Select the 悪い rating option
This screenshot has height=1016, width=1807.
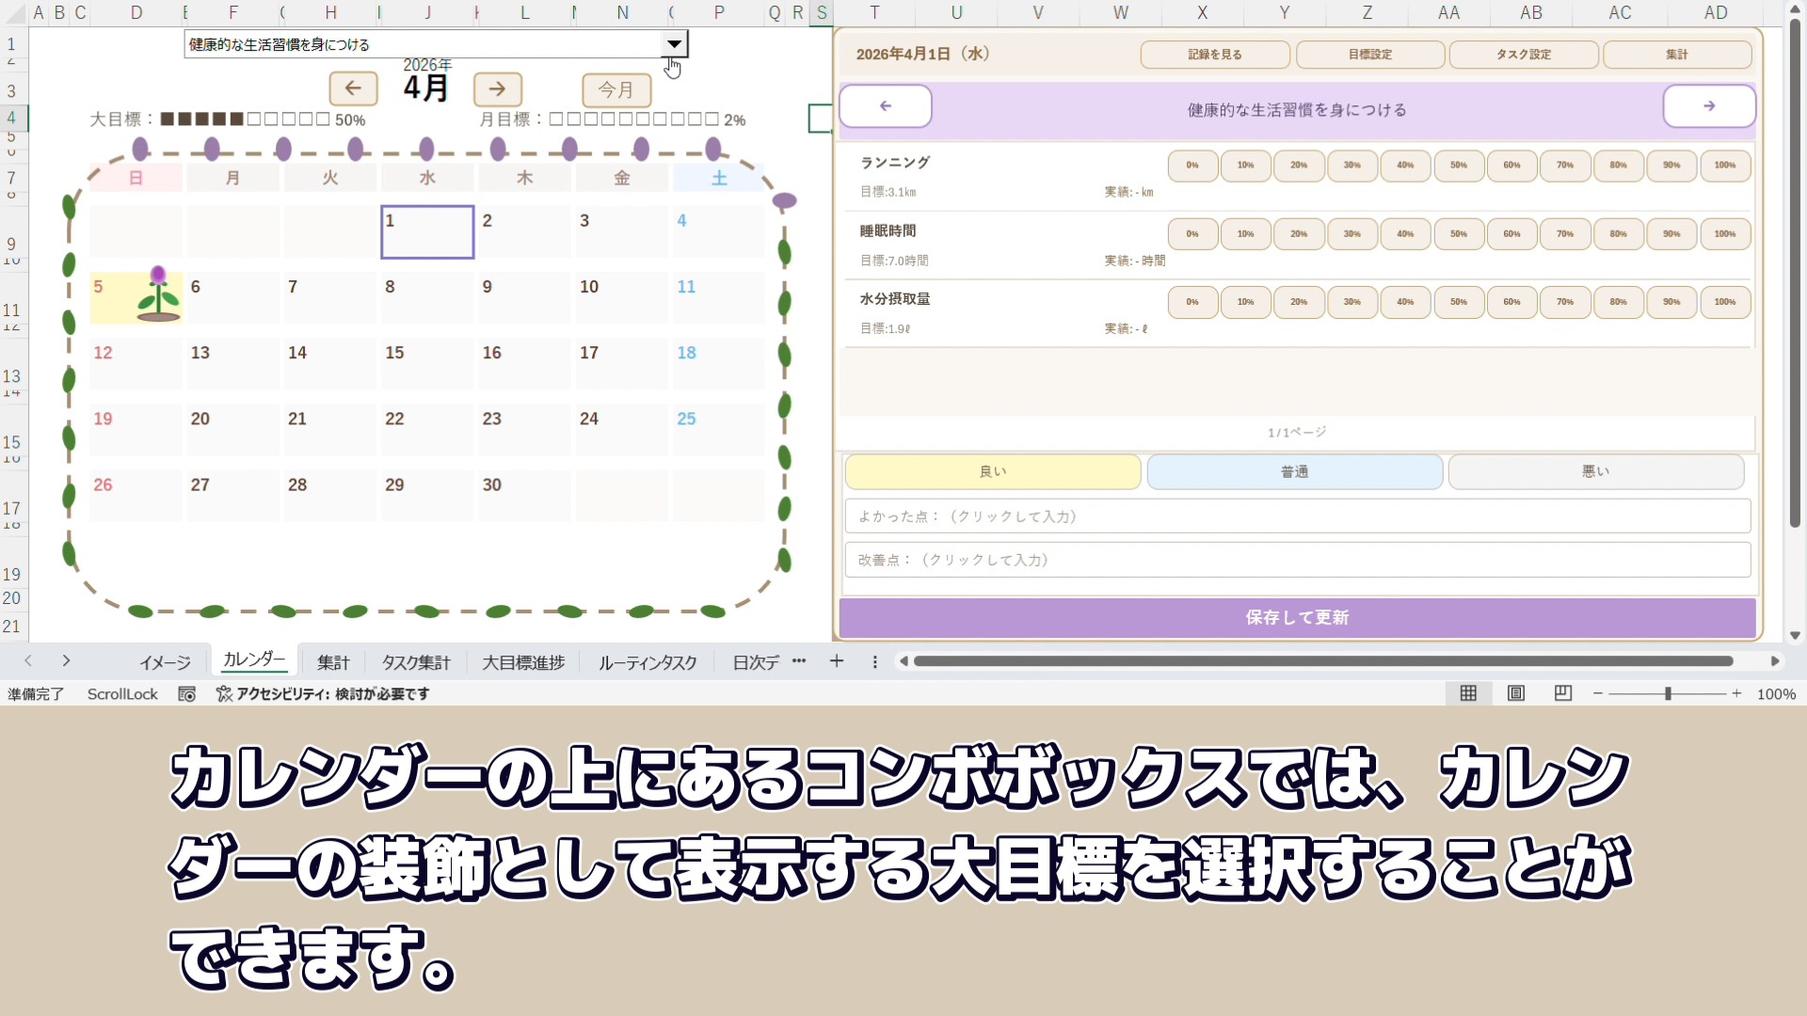click(x=1595, y=471)
